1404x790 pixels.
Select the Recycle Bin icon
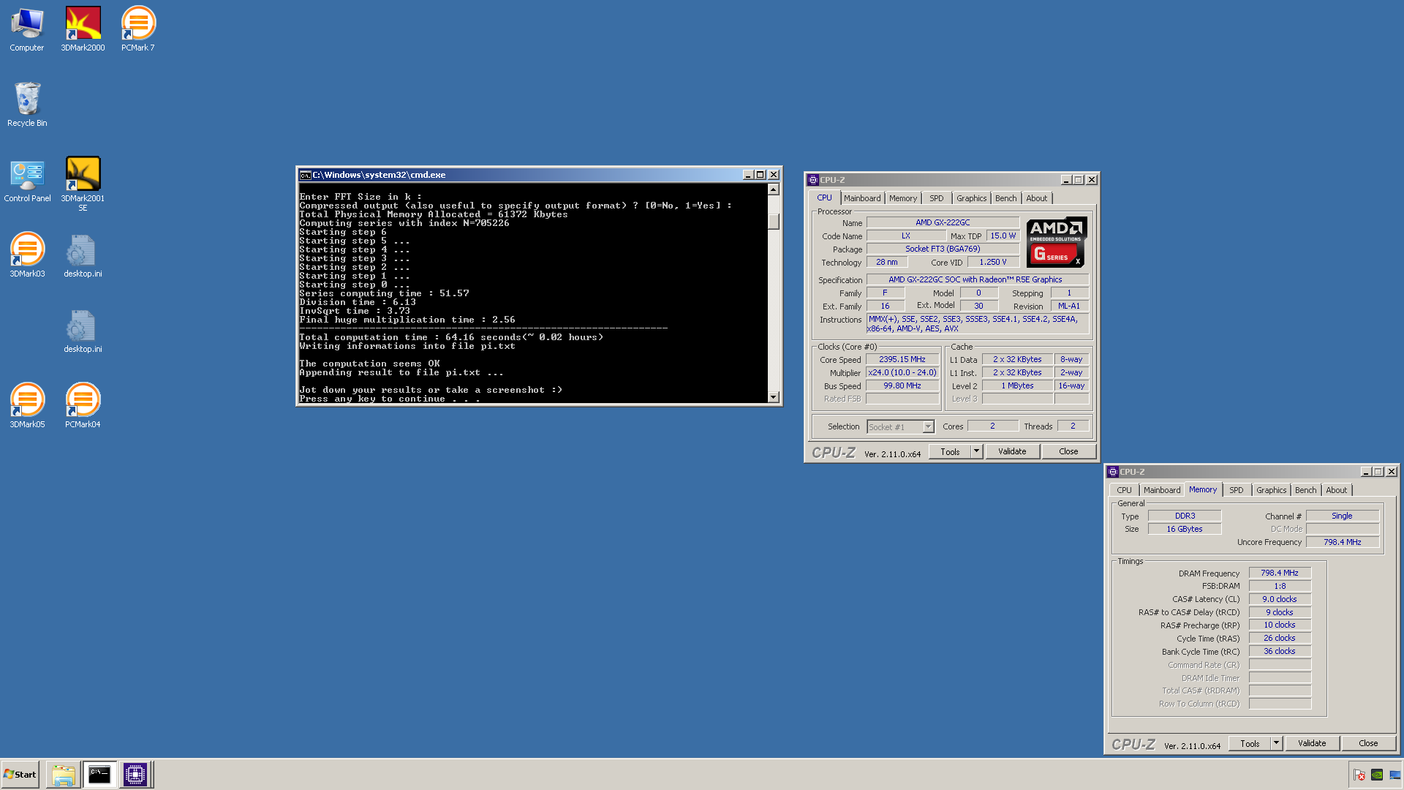tap(27, 105)
